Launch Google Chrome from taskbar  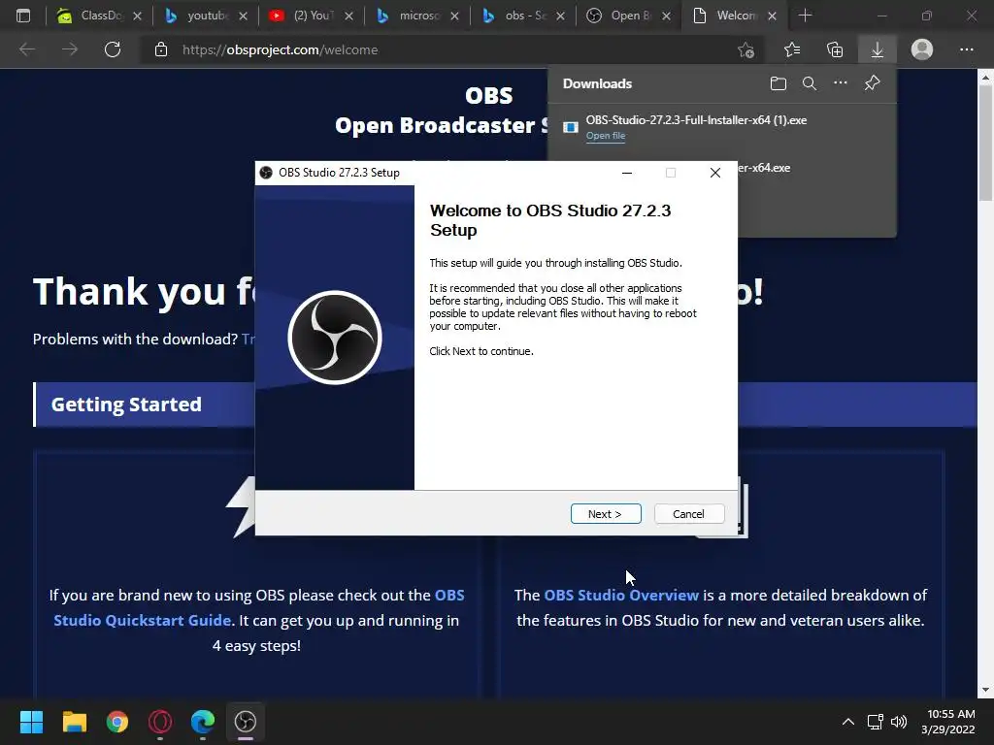coord(117,722)
